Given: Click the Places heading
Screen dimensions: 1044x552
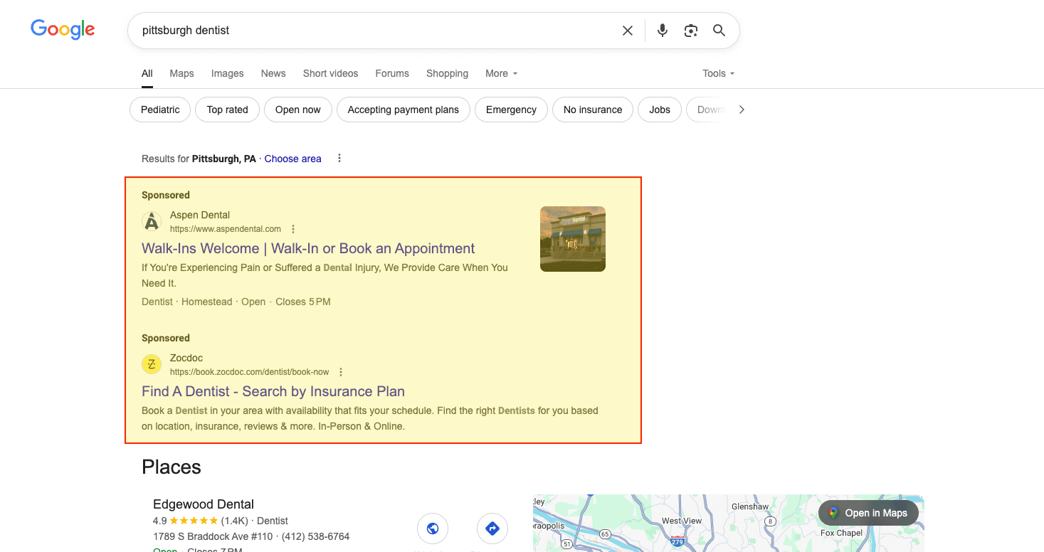Looking at the screenshot, I should pyautogui.click(x=172, y=467).
